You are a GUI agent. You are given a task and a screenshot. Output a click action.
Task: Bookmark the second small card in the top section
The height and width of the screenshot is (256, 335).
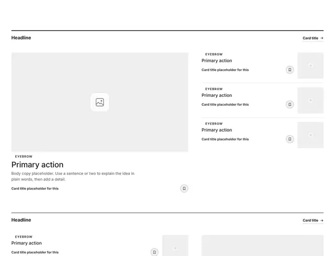click(x=289, y=105)
